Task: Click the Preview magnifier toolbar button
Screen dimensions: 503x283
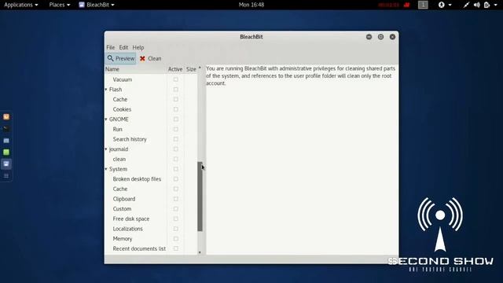Action: point(121,58)
